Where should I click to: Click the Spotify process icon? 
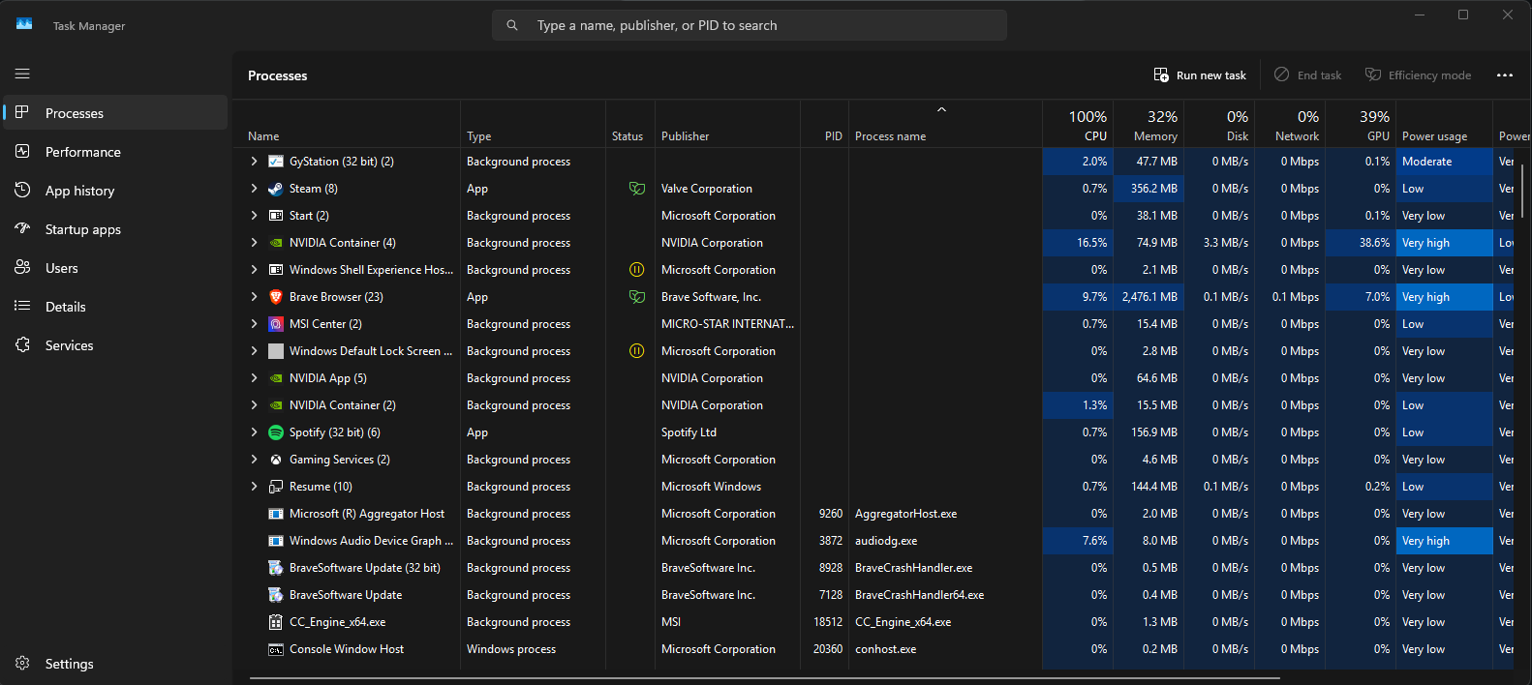(276, 432)
